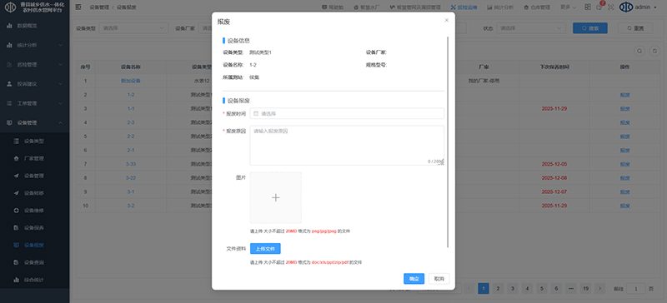The width and height of the screenshot is (667, 303).
Task: Go to pagination page 19
Action: tap(585, 289)
